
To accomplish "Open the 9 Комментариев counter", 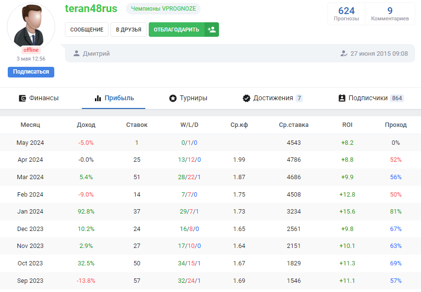I will click(x=390, y=14).
